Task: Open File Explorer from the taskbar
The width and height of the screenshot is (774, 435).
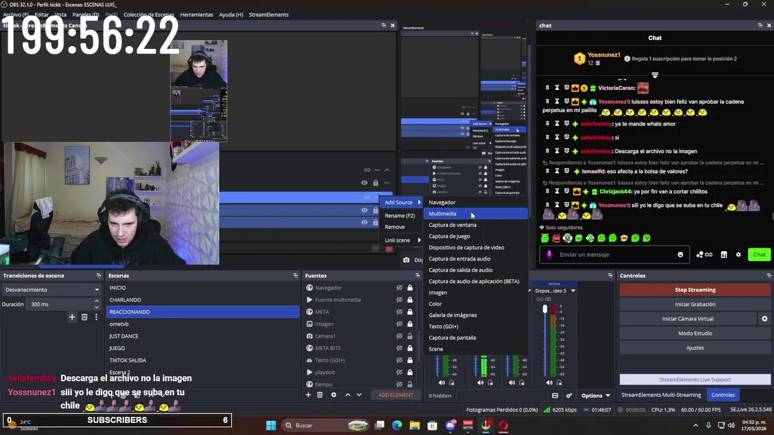Action: click(x=415, y=425)
